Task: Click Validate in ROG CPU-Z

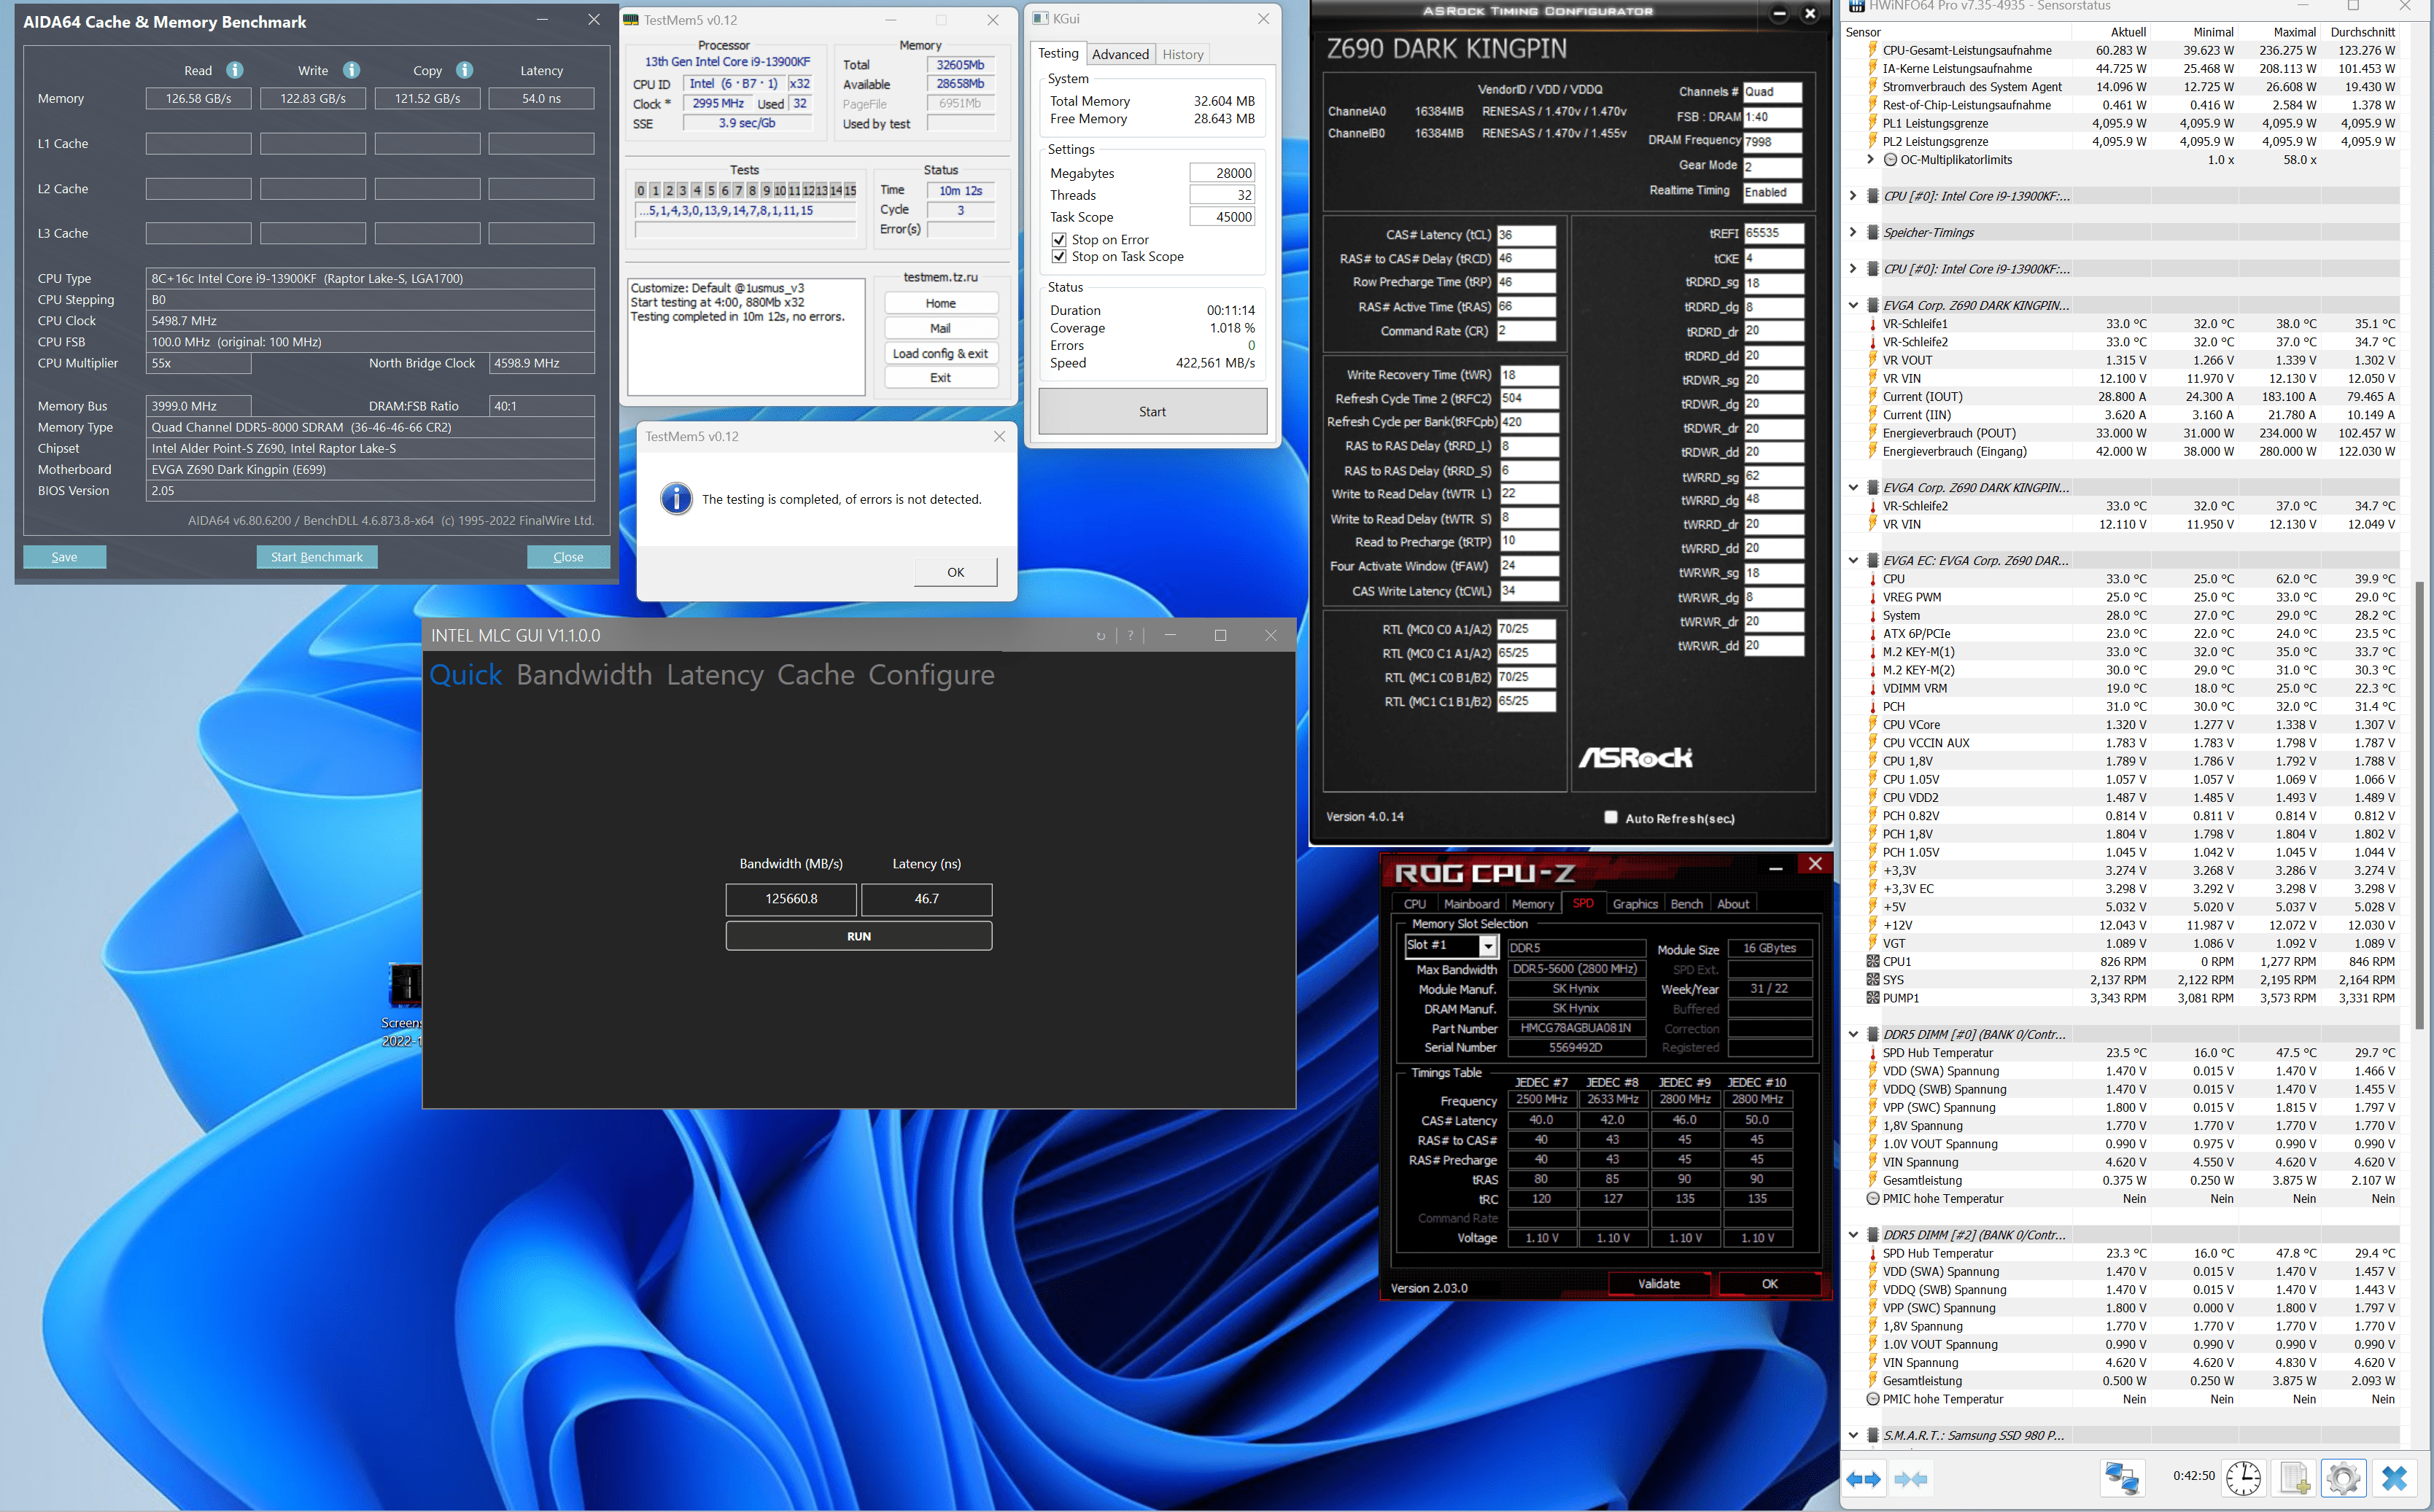Action: coord(1659,1284)
